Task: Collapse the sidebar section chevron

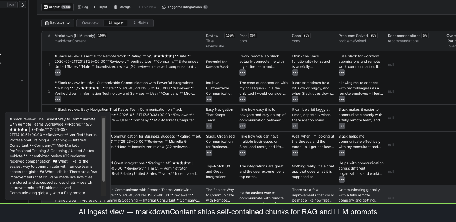Action: click(x=21, y=81)
